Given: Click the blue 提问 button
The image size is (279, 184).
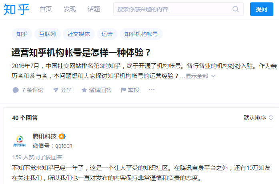Looking at the screenshot, I should coord(261,9).
